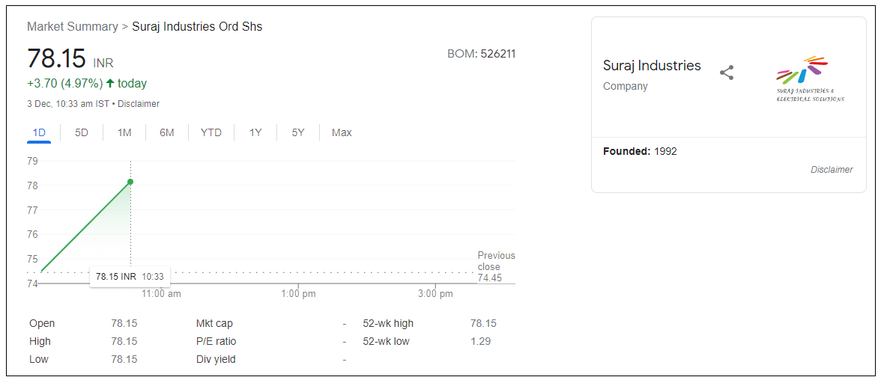Viewport: 881px width, 380px height.
Task: Show the 1M price history
Action: 124,132
